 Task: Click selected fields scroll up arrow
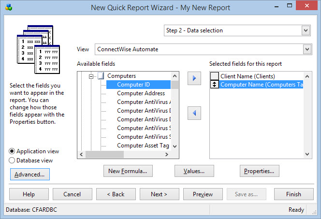(307, 76)
